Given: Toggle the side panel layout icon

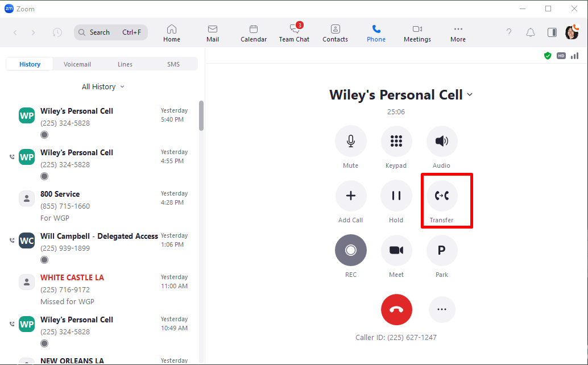Looking at the screenshot, I should pos(552,32).
